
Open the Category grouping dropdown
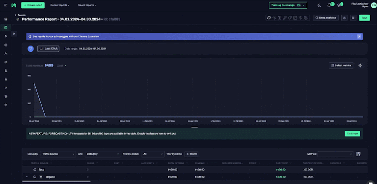click(x=103, y=154)
